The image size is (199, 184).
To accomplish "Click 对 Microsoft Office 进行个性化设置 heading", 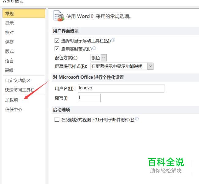I will pyautogui.click(x=88, y=77).
